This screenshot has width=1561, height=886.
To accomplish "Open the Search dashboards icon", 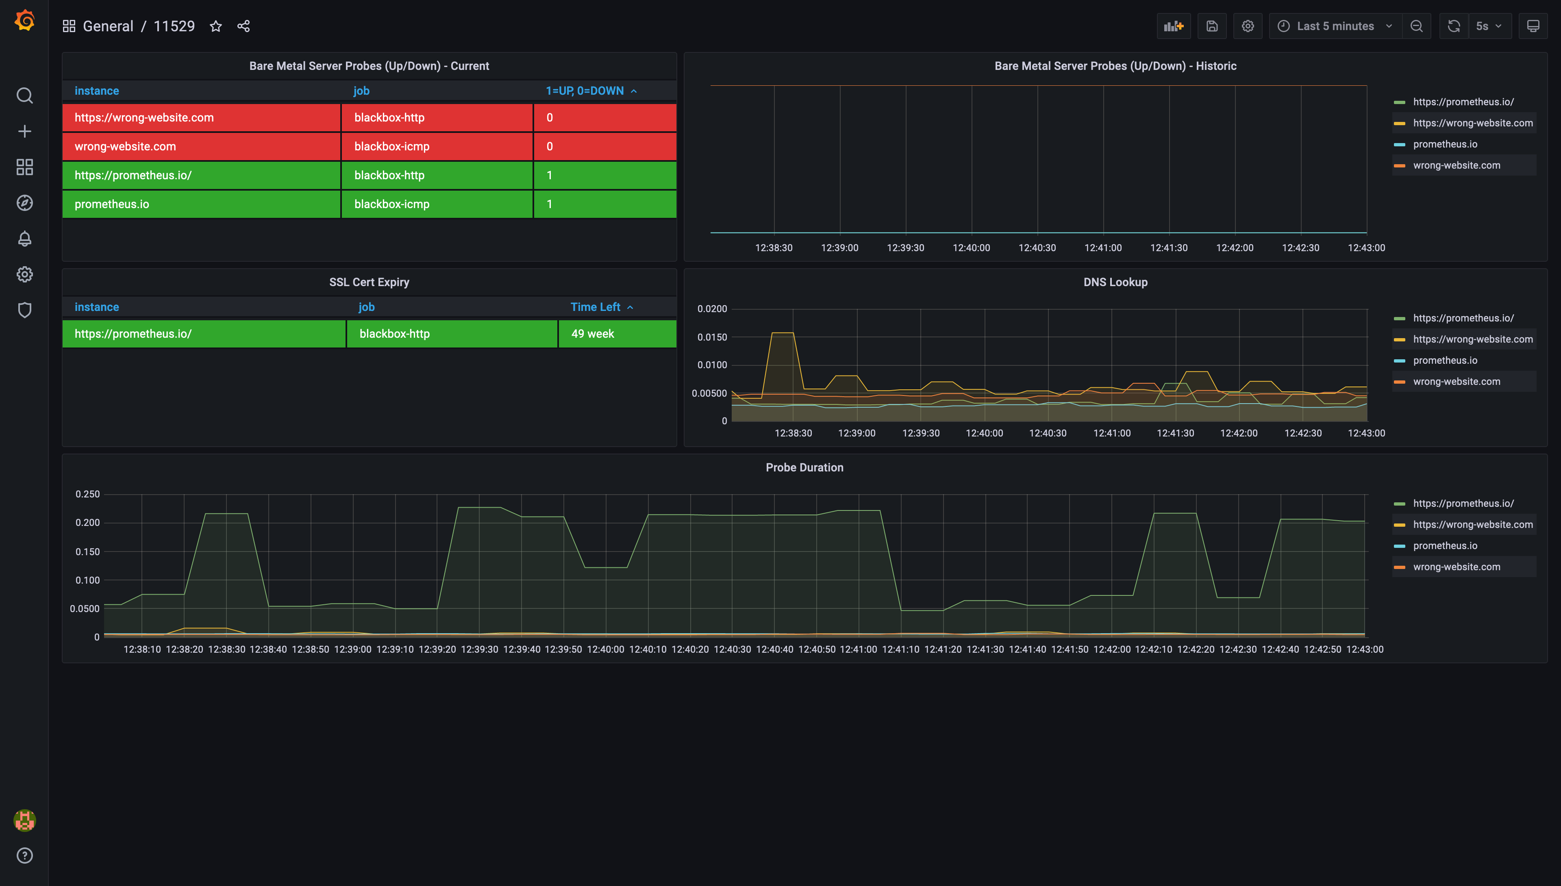I will click(24, 96).
